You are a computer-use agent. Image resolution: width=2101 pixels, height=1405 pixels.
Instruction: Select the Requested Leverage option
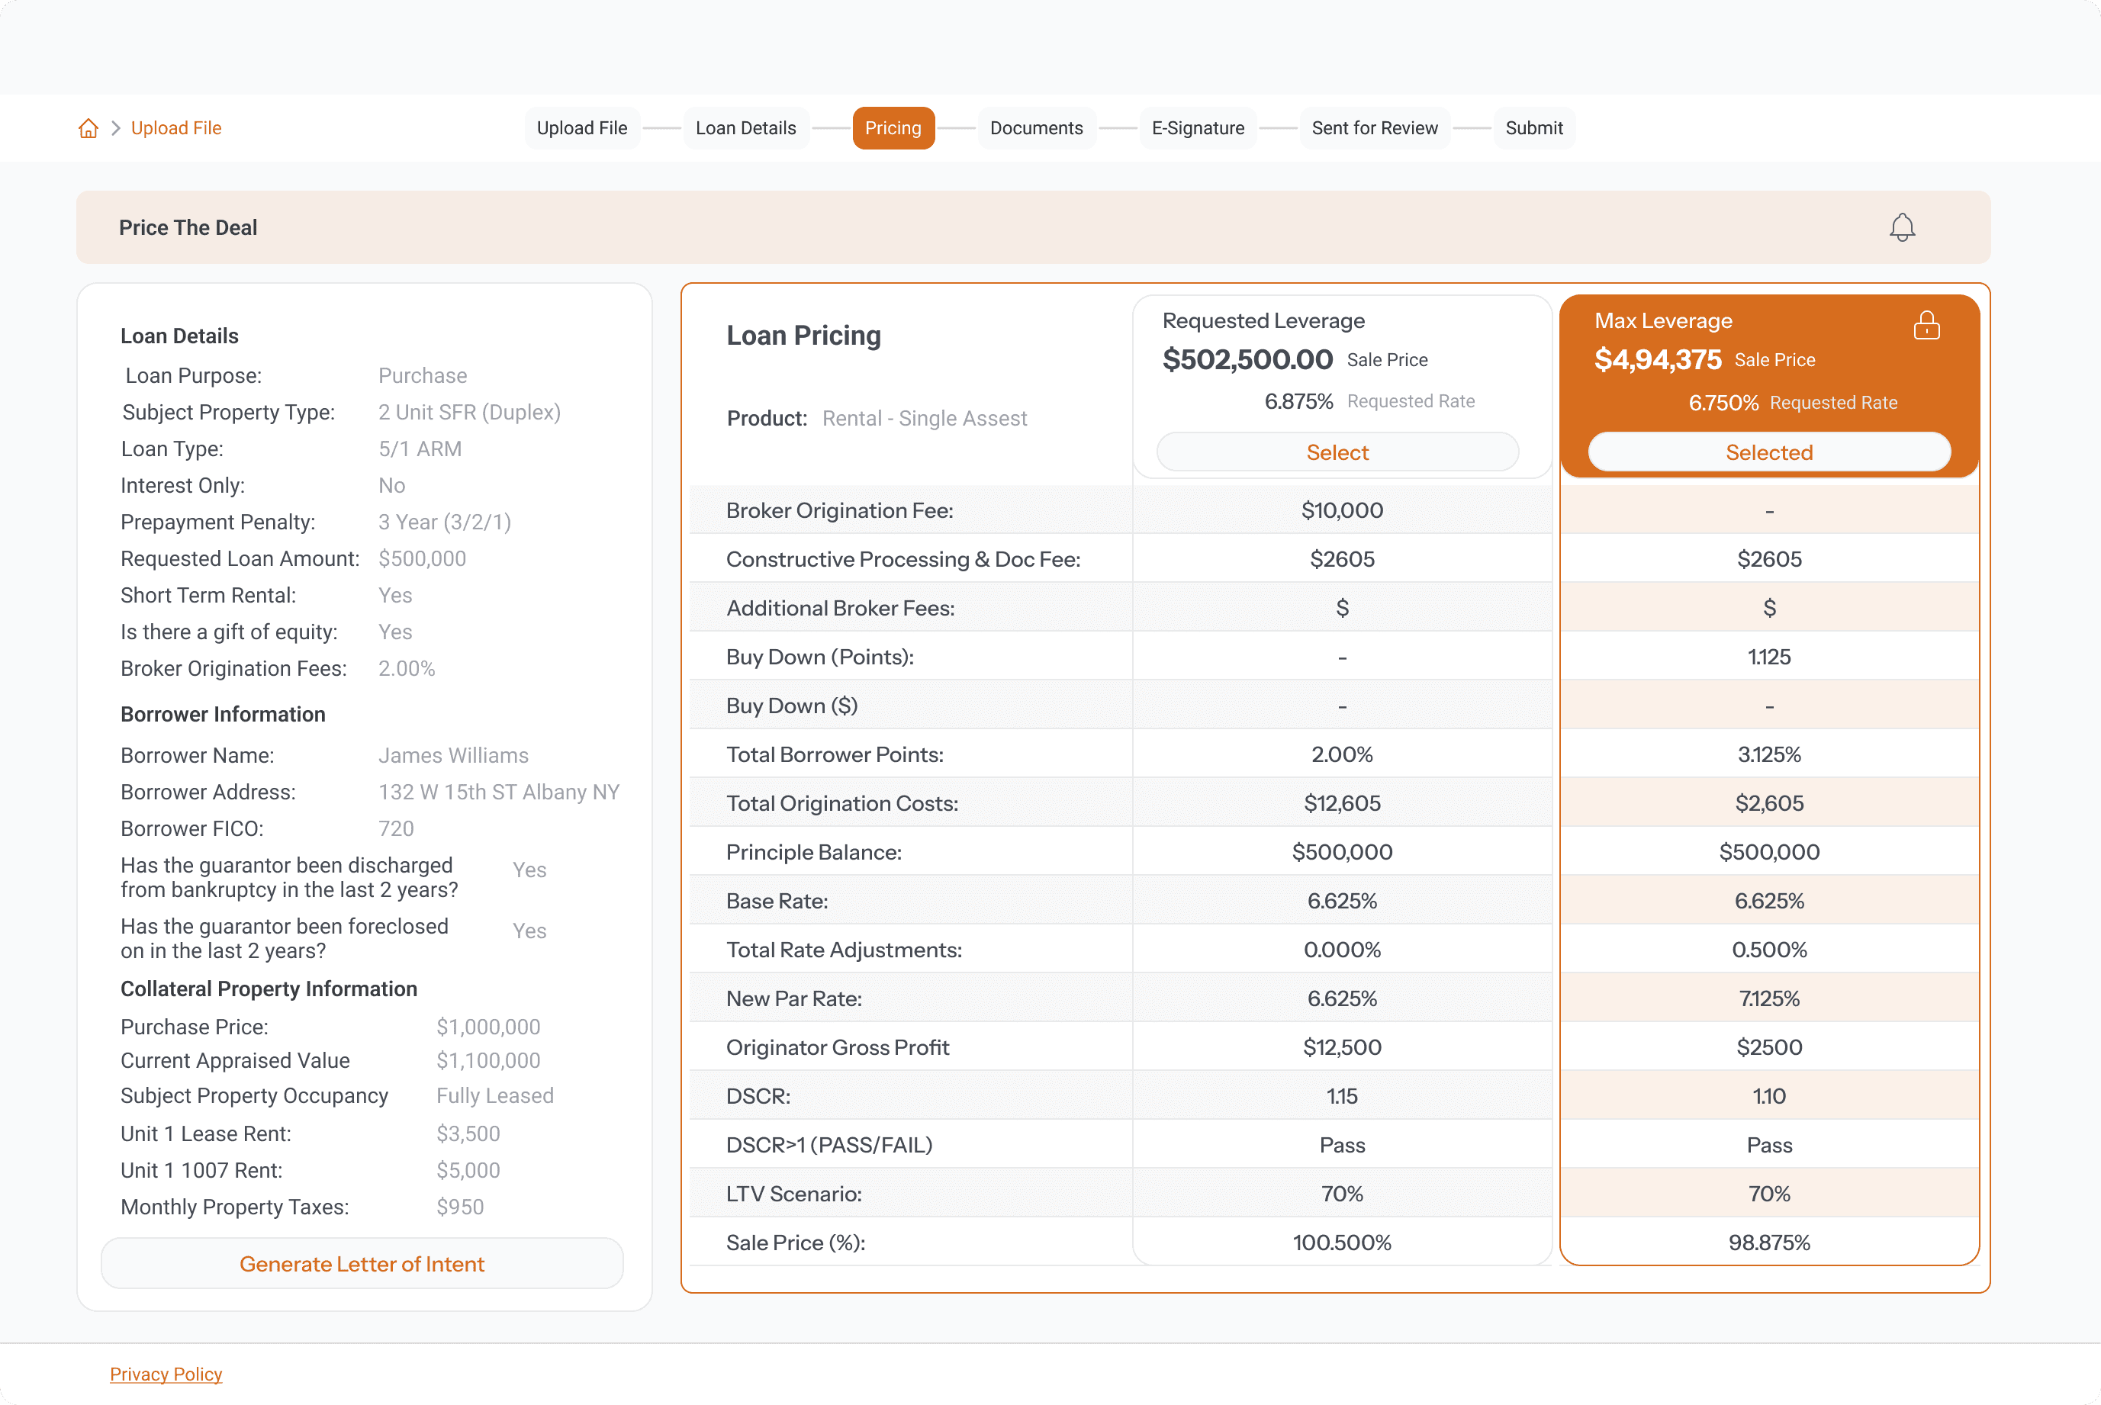(x=1337, y=452)
